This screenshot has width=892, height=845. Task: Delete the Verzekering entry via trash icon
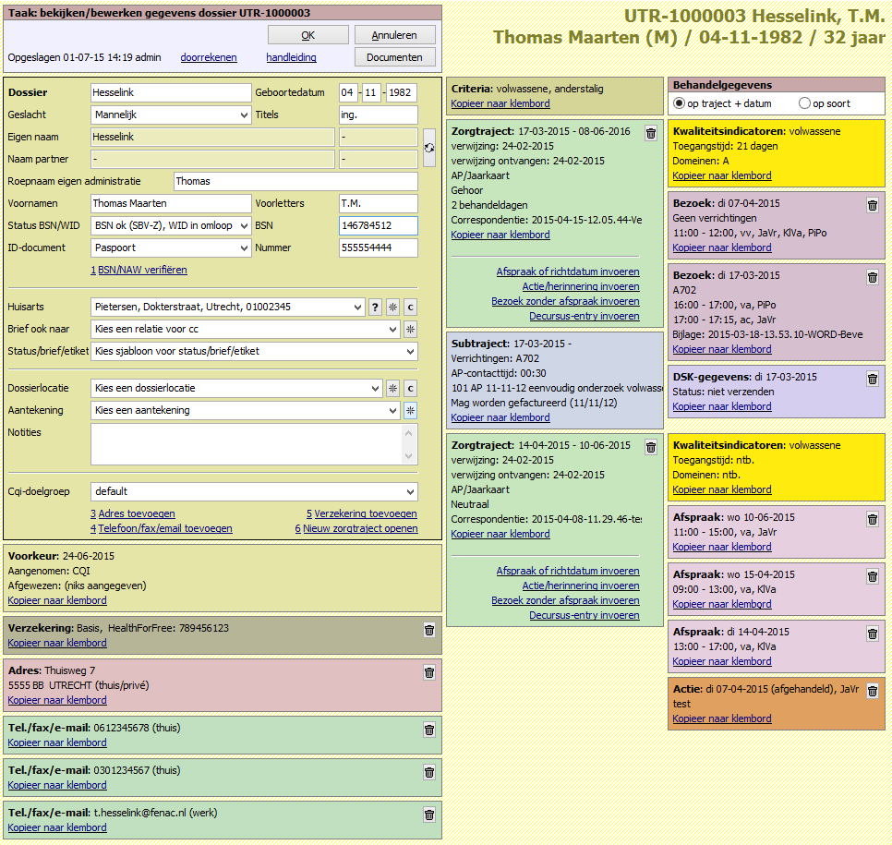(428, 630)
